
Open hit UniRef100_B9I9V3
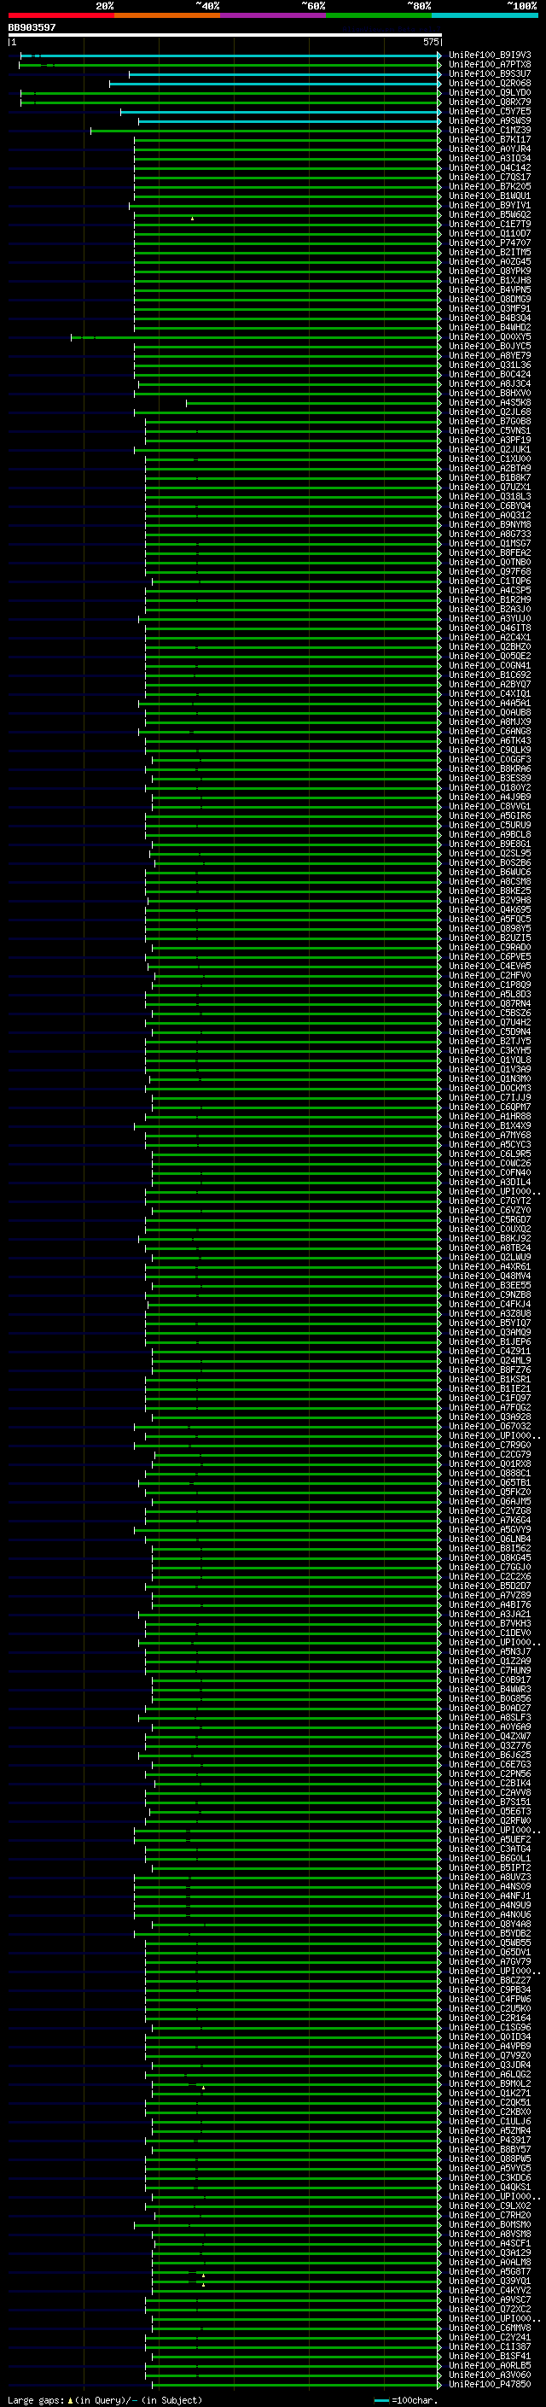point(490,56)
